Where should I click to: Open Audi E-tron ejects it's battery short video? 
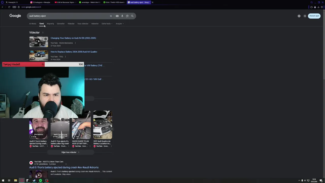(60, 129)
